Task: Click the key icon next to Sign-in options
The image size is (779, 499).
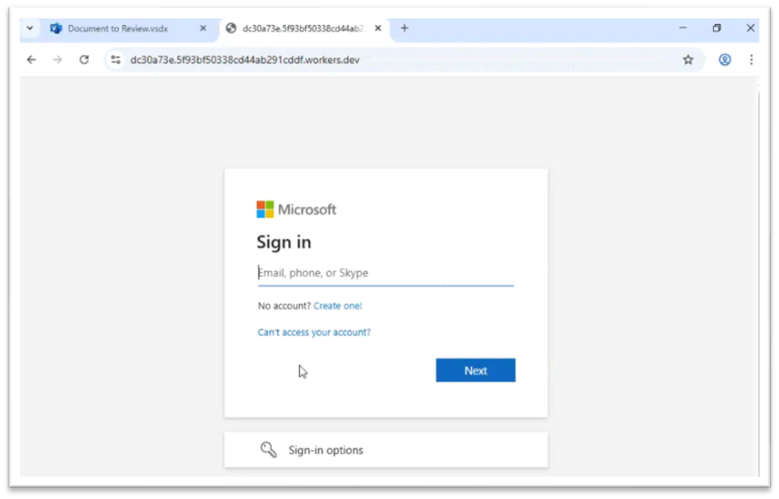Action: click(268, 449)
